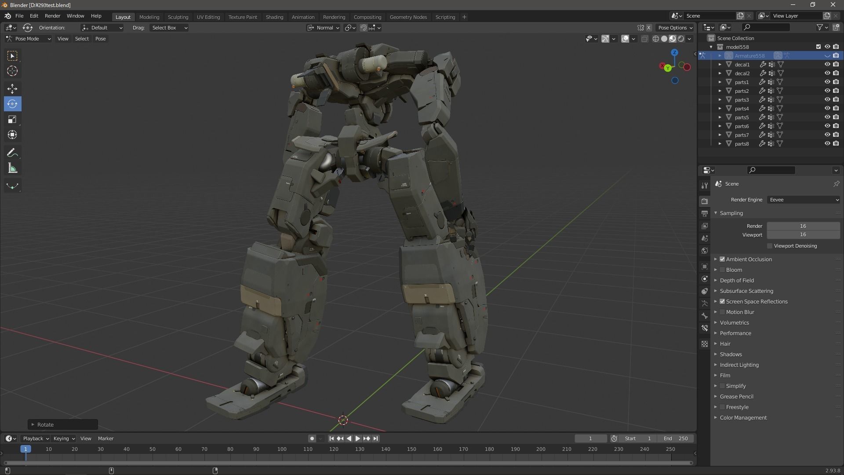Open the Armature data properties tab
Screen dimensions: 844x475
coord(705,303)
